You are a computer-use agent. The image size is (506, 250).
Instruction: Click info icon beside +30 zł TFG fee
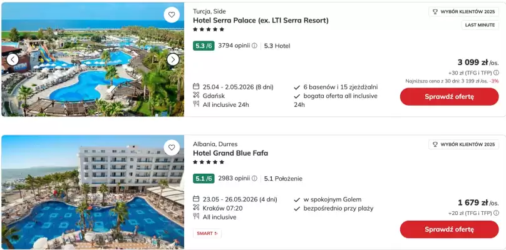[497, 72]
